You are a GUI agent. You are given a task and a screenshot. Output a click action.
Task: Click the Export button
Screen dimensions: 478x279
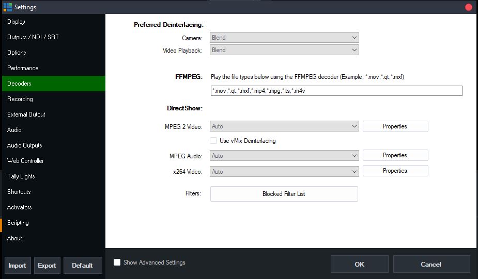tap(47, 265)
